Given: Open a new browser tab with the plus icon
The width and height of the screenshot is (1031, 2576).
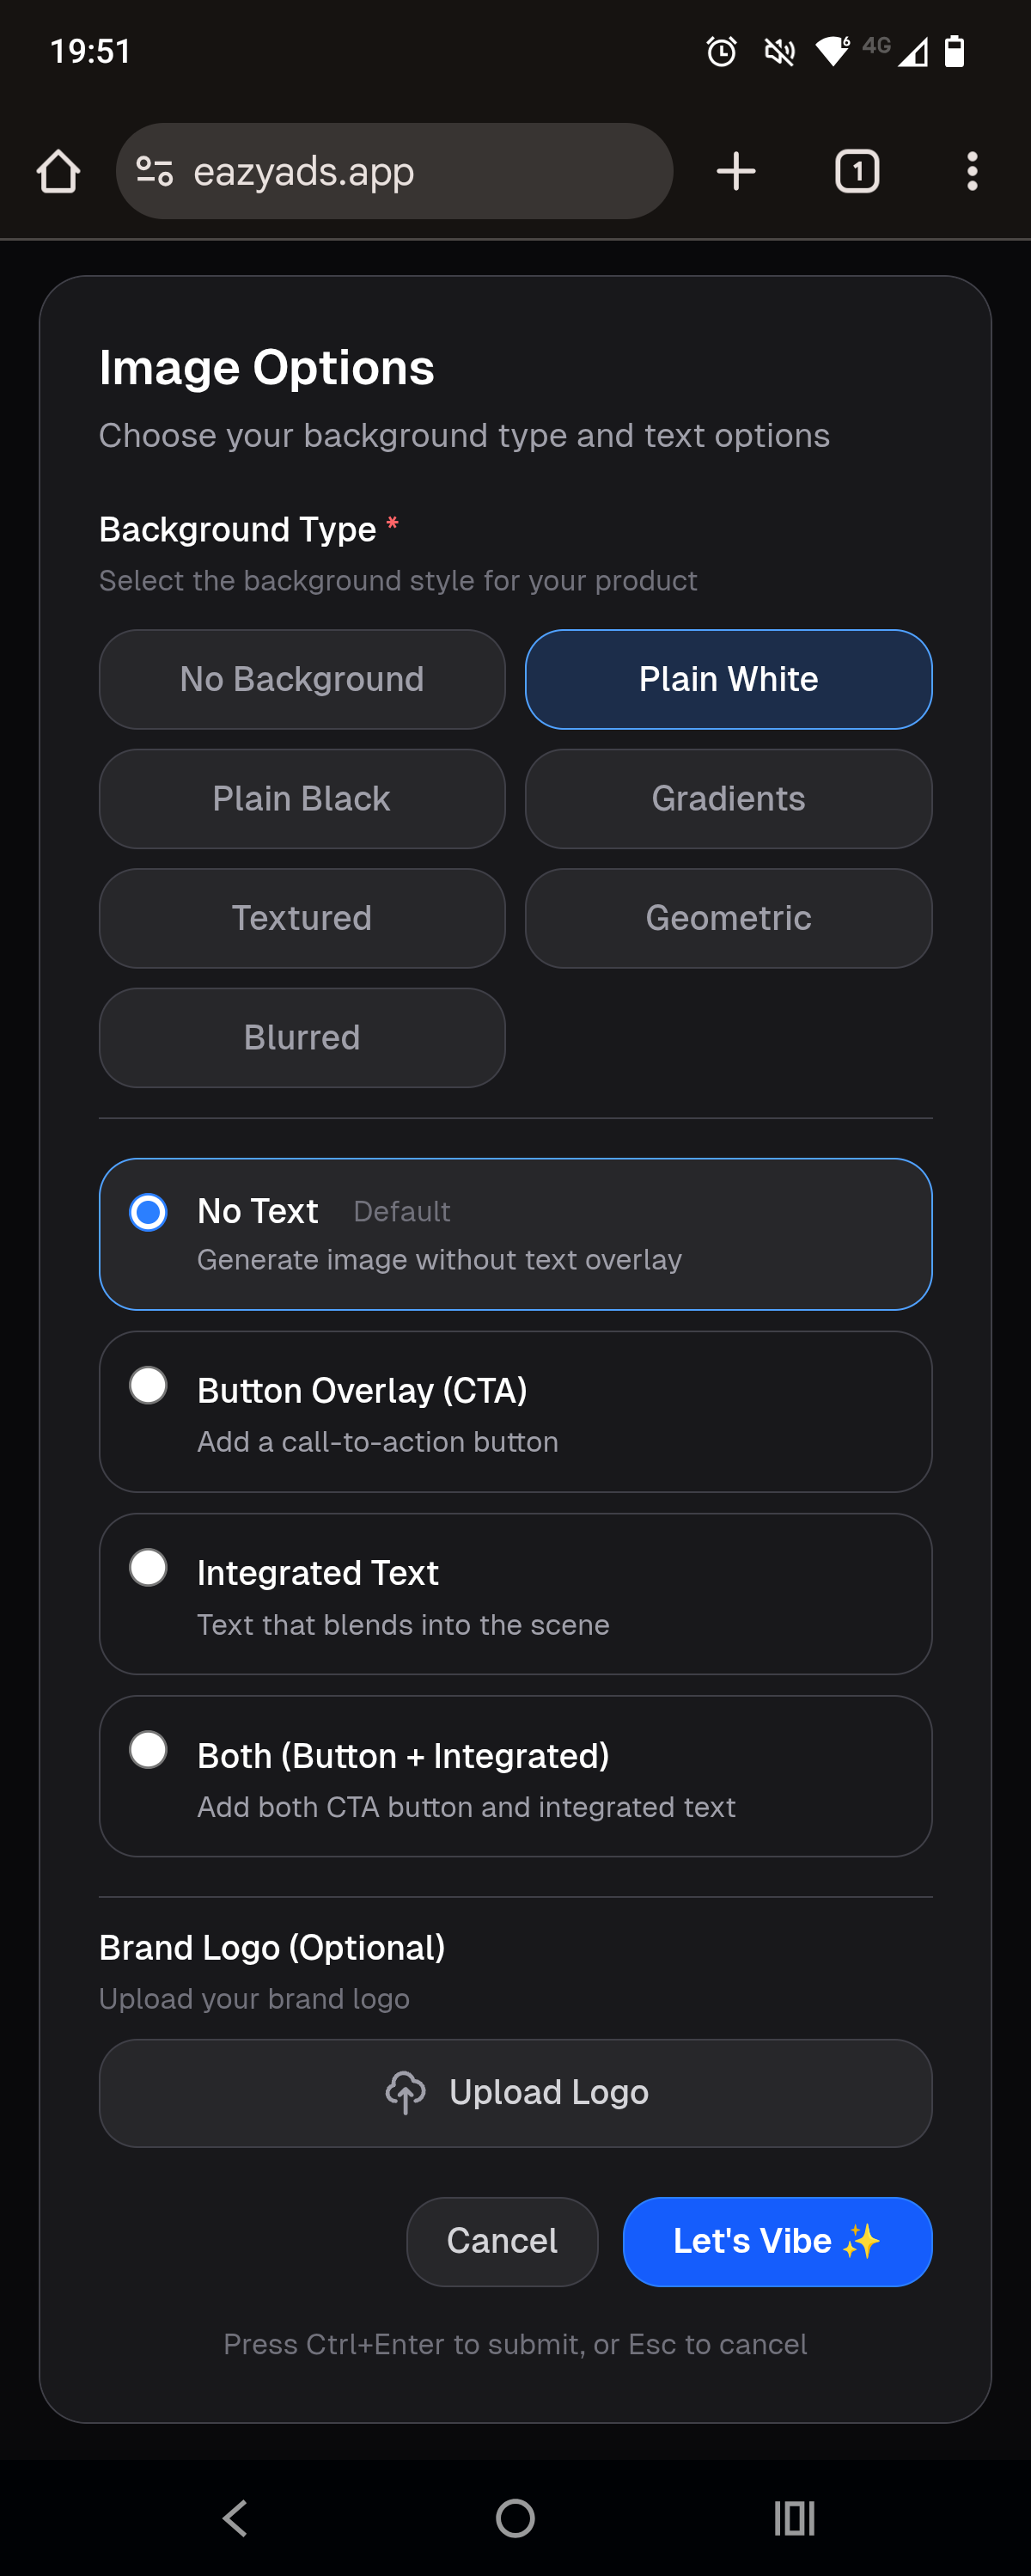Looking at the screenshot, I should [x=736, y=170].
